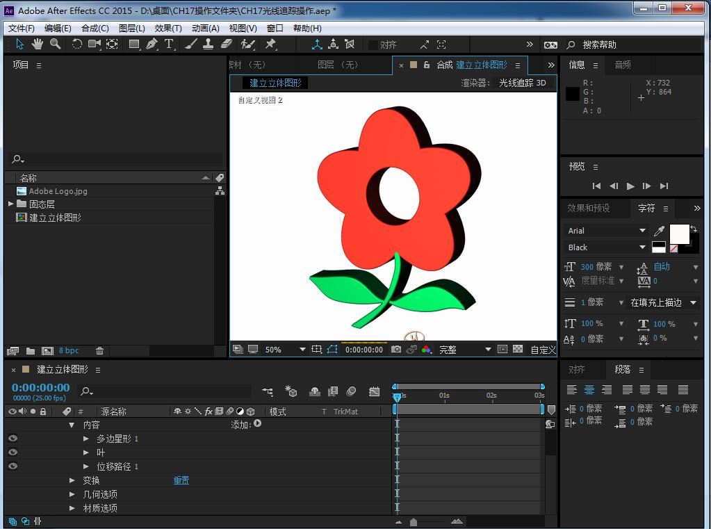Open the 50% magnification dropdown
The width and height of the screenshot is (711, 529).
click(x=285, y=350)
